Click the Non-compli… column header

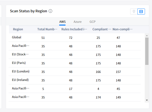click(x=122, y=29)
